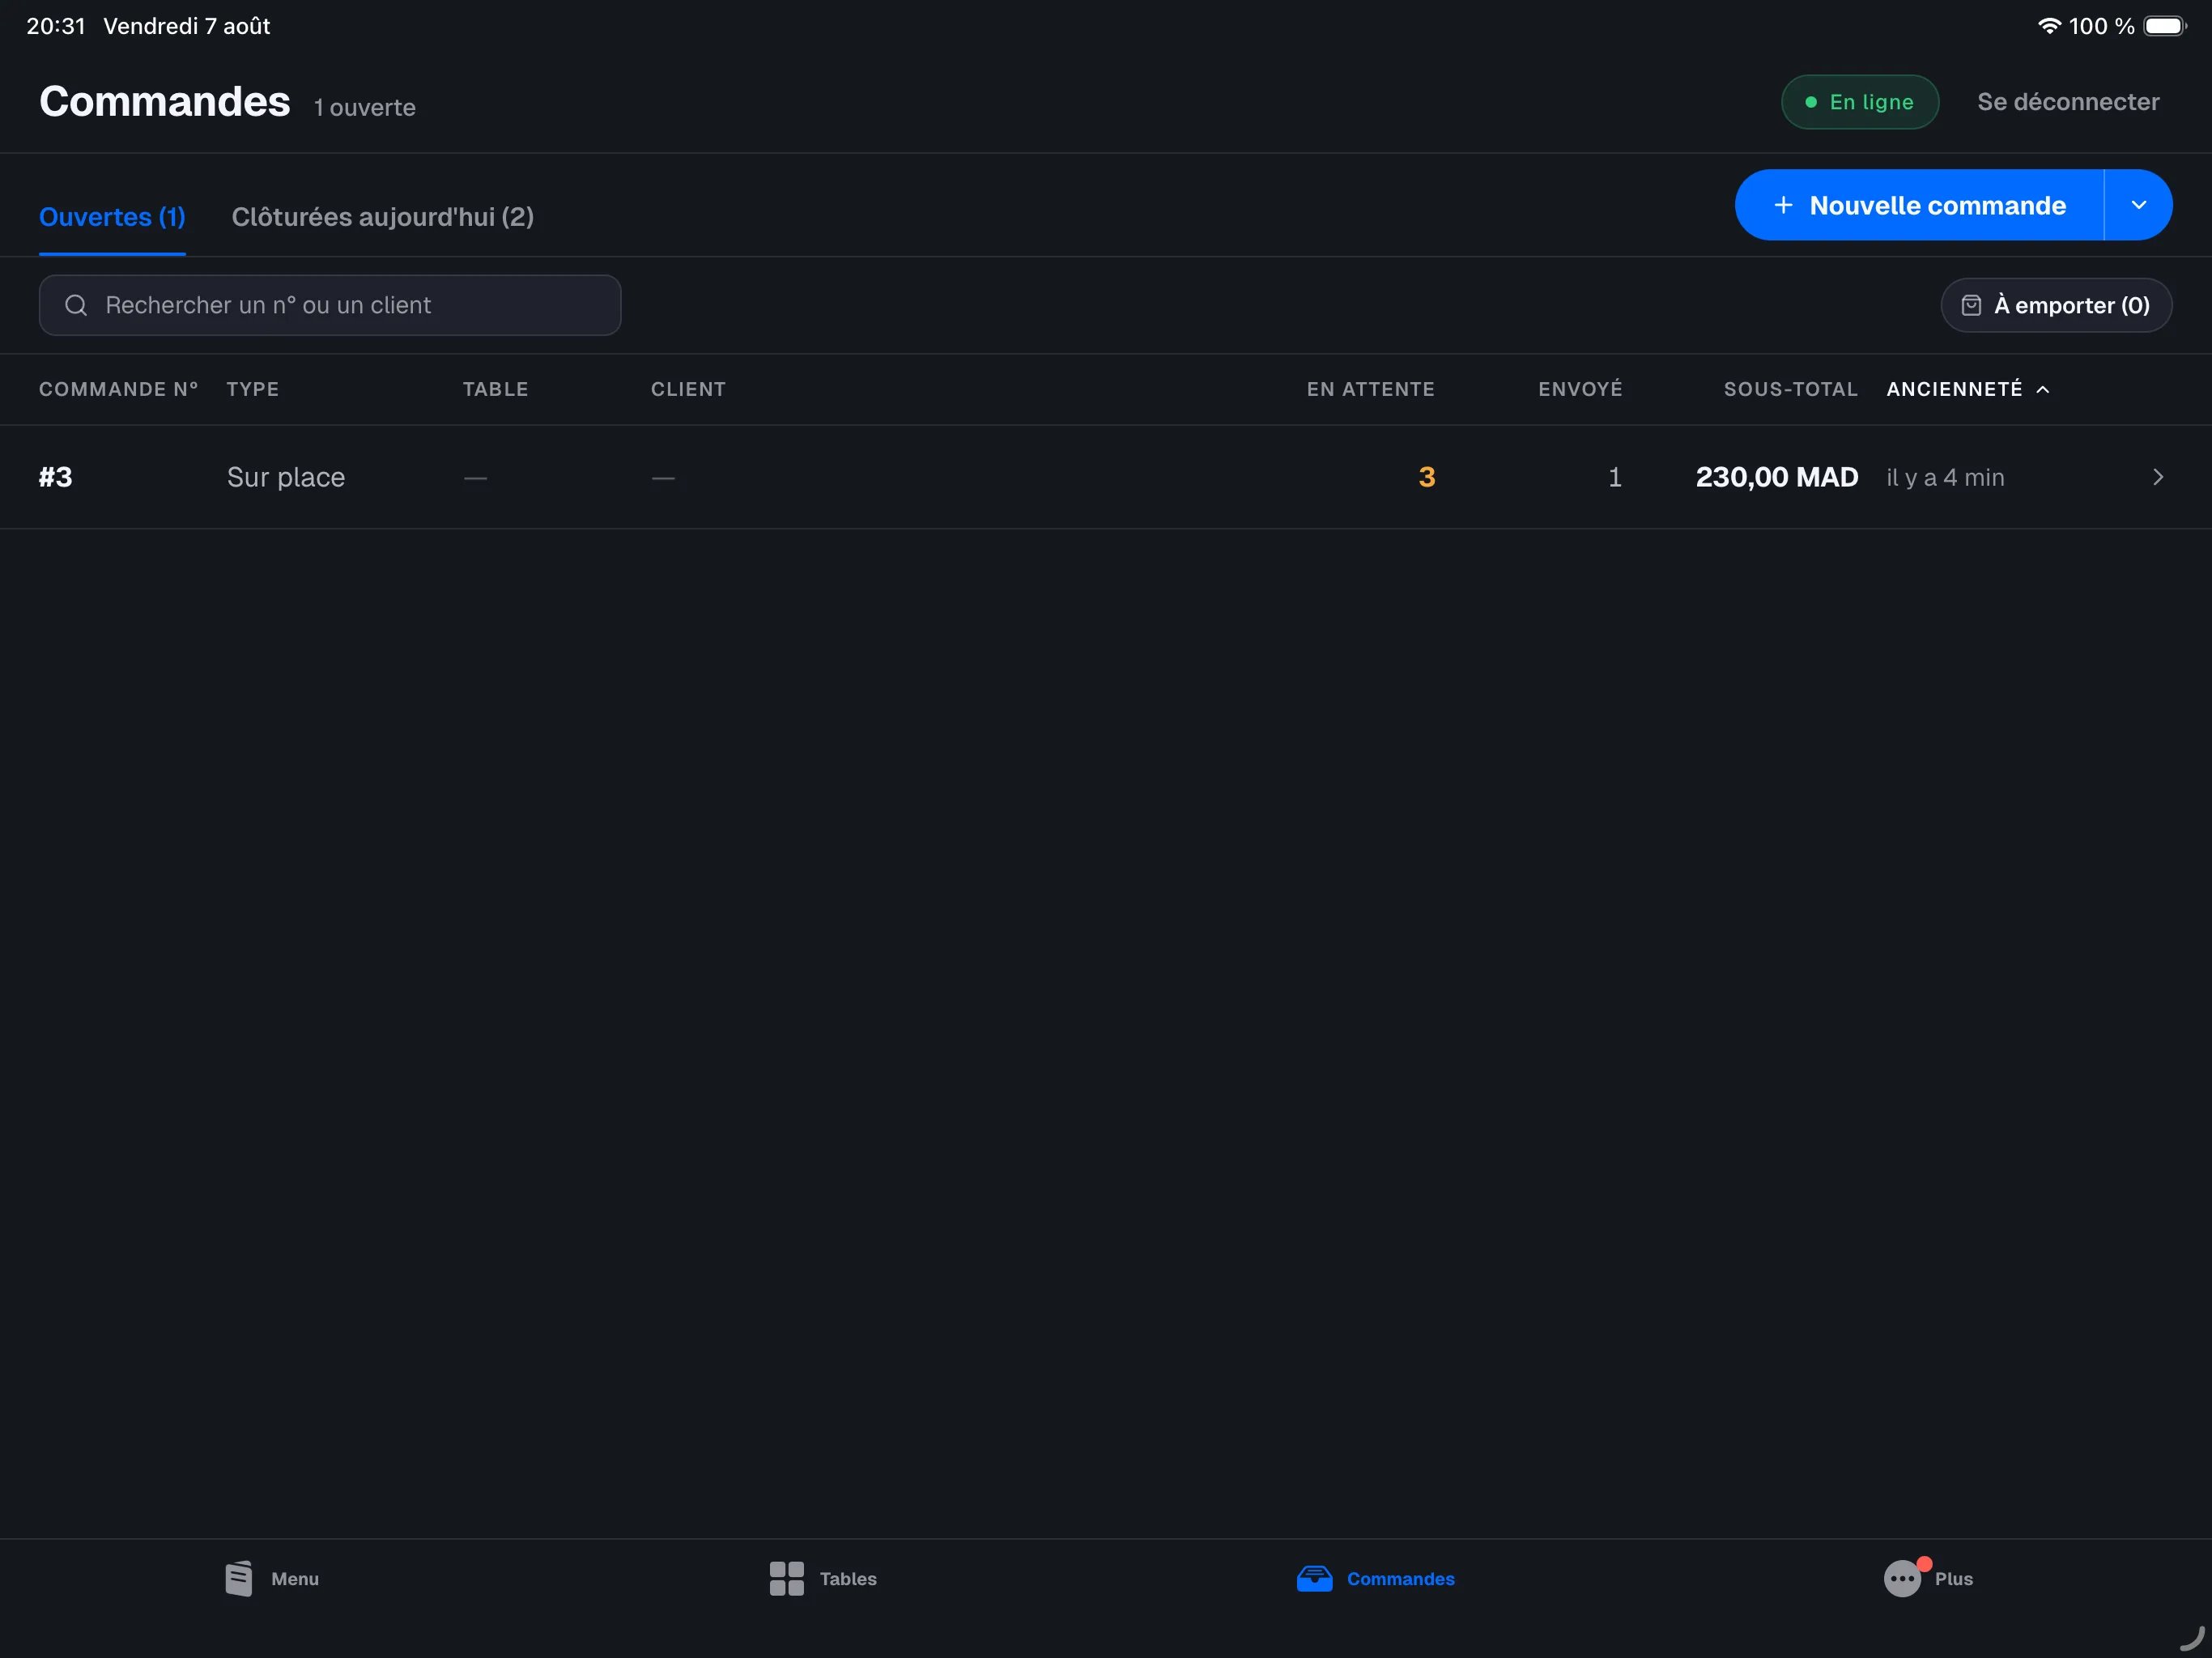Check the Wi-Fi status icon
This screenshot has height=1658, width=2212.
(2049, 26)
